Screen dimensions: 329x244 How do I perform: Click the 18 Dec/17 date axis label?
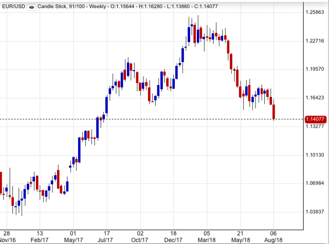pos(173,237)
